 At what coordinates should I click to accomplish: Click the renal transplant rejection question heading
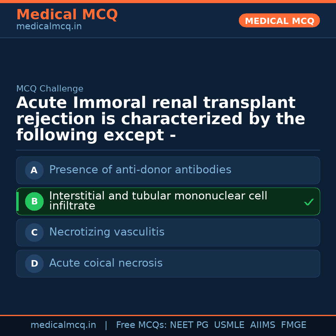click(x=161, y=119)
